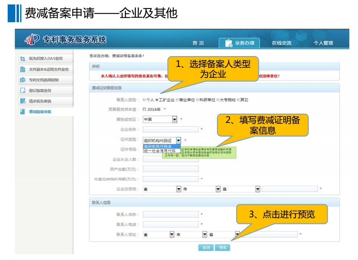Viewport: 358px width, 260px height.
Task: Check the 2016年 checkbox
Action: click(144, 109)
